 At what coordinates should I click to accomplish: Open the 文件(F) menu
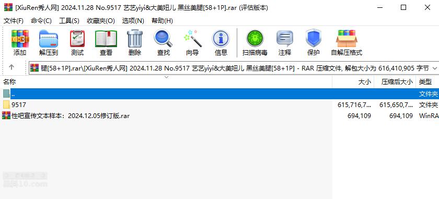14,21
